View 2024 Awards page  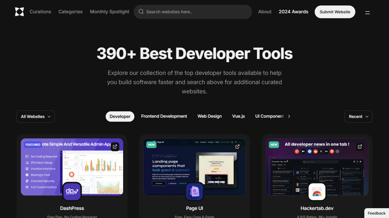294,12
